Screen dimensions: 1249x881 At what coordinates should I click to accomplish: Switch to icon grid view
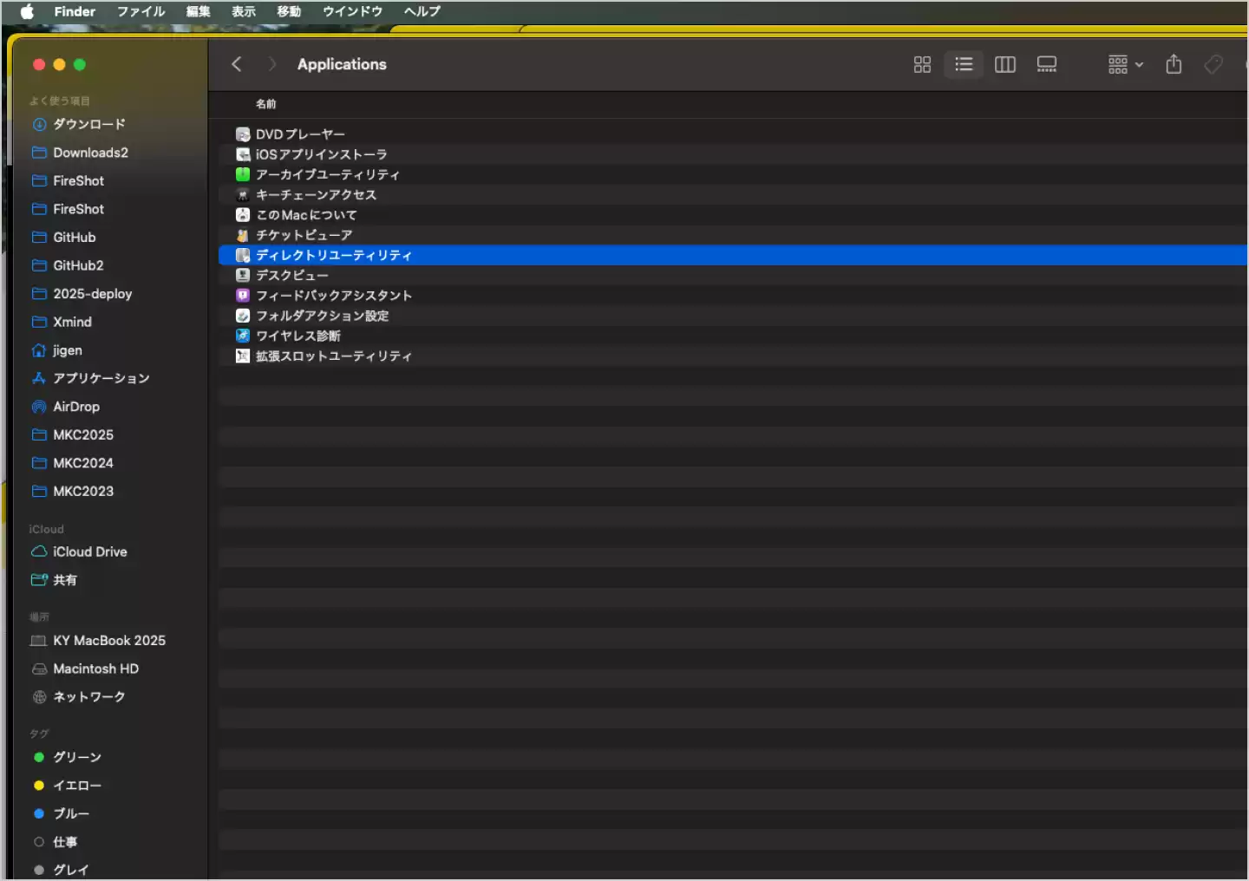click(x=922, y=65)
